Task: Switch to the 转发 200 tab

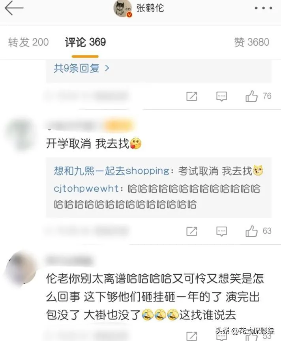Action: point(28,42)
